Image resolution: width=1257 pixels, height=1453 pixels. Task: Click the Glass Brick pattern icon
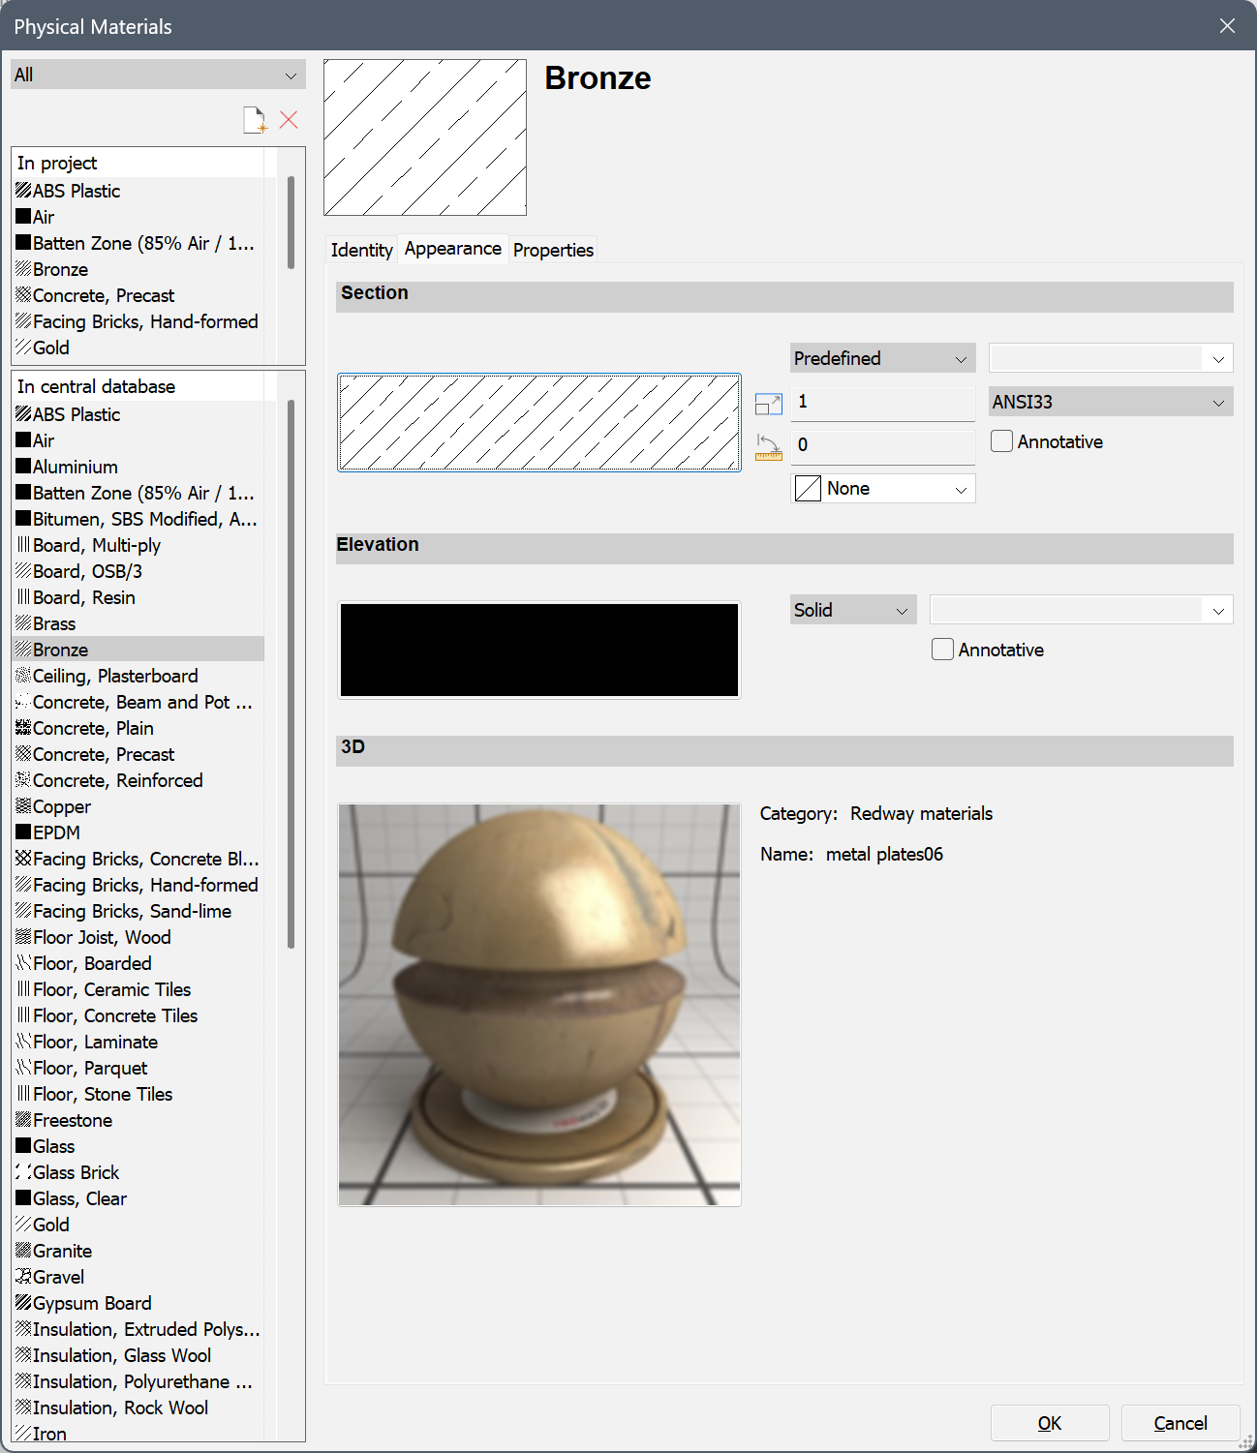pos(23,1172)
